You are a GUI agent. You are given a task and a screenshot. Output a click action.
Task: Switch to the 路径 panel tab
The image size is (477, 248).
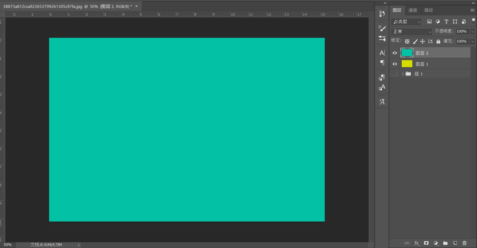pyautogui.click(x=428, y=10)
